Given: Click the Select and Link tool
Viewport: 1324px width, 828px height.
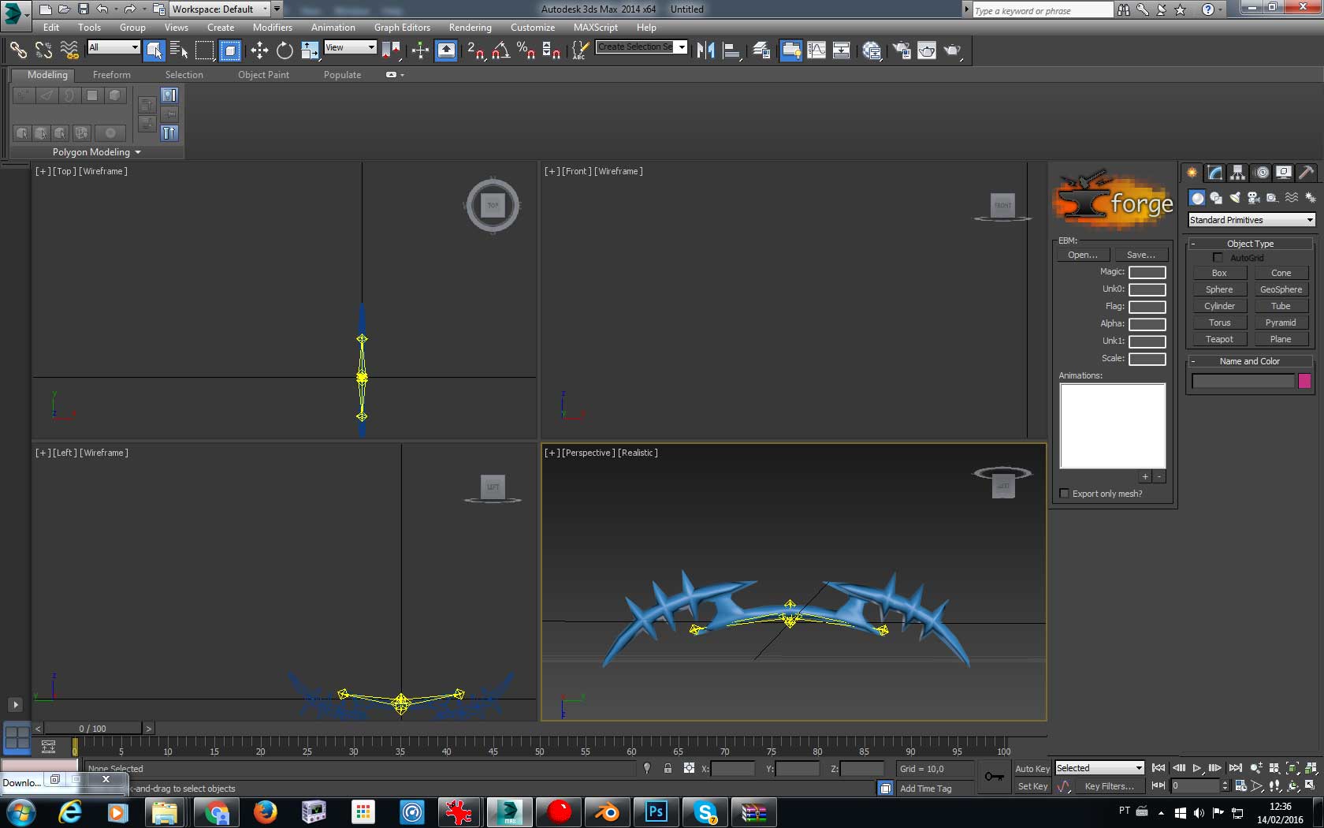Looking at the screenshot, I should click(18, 50).
